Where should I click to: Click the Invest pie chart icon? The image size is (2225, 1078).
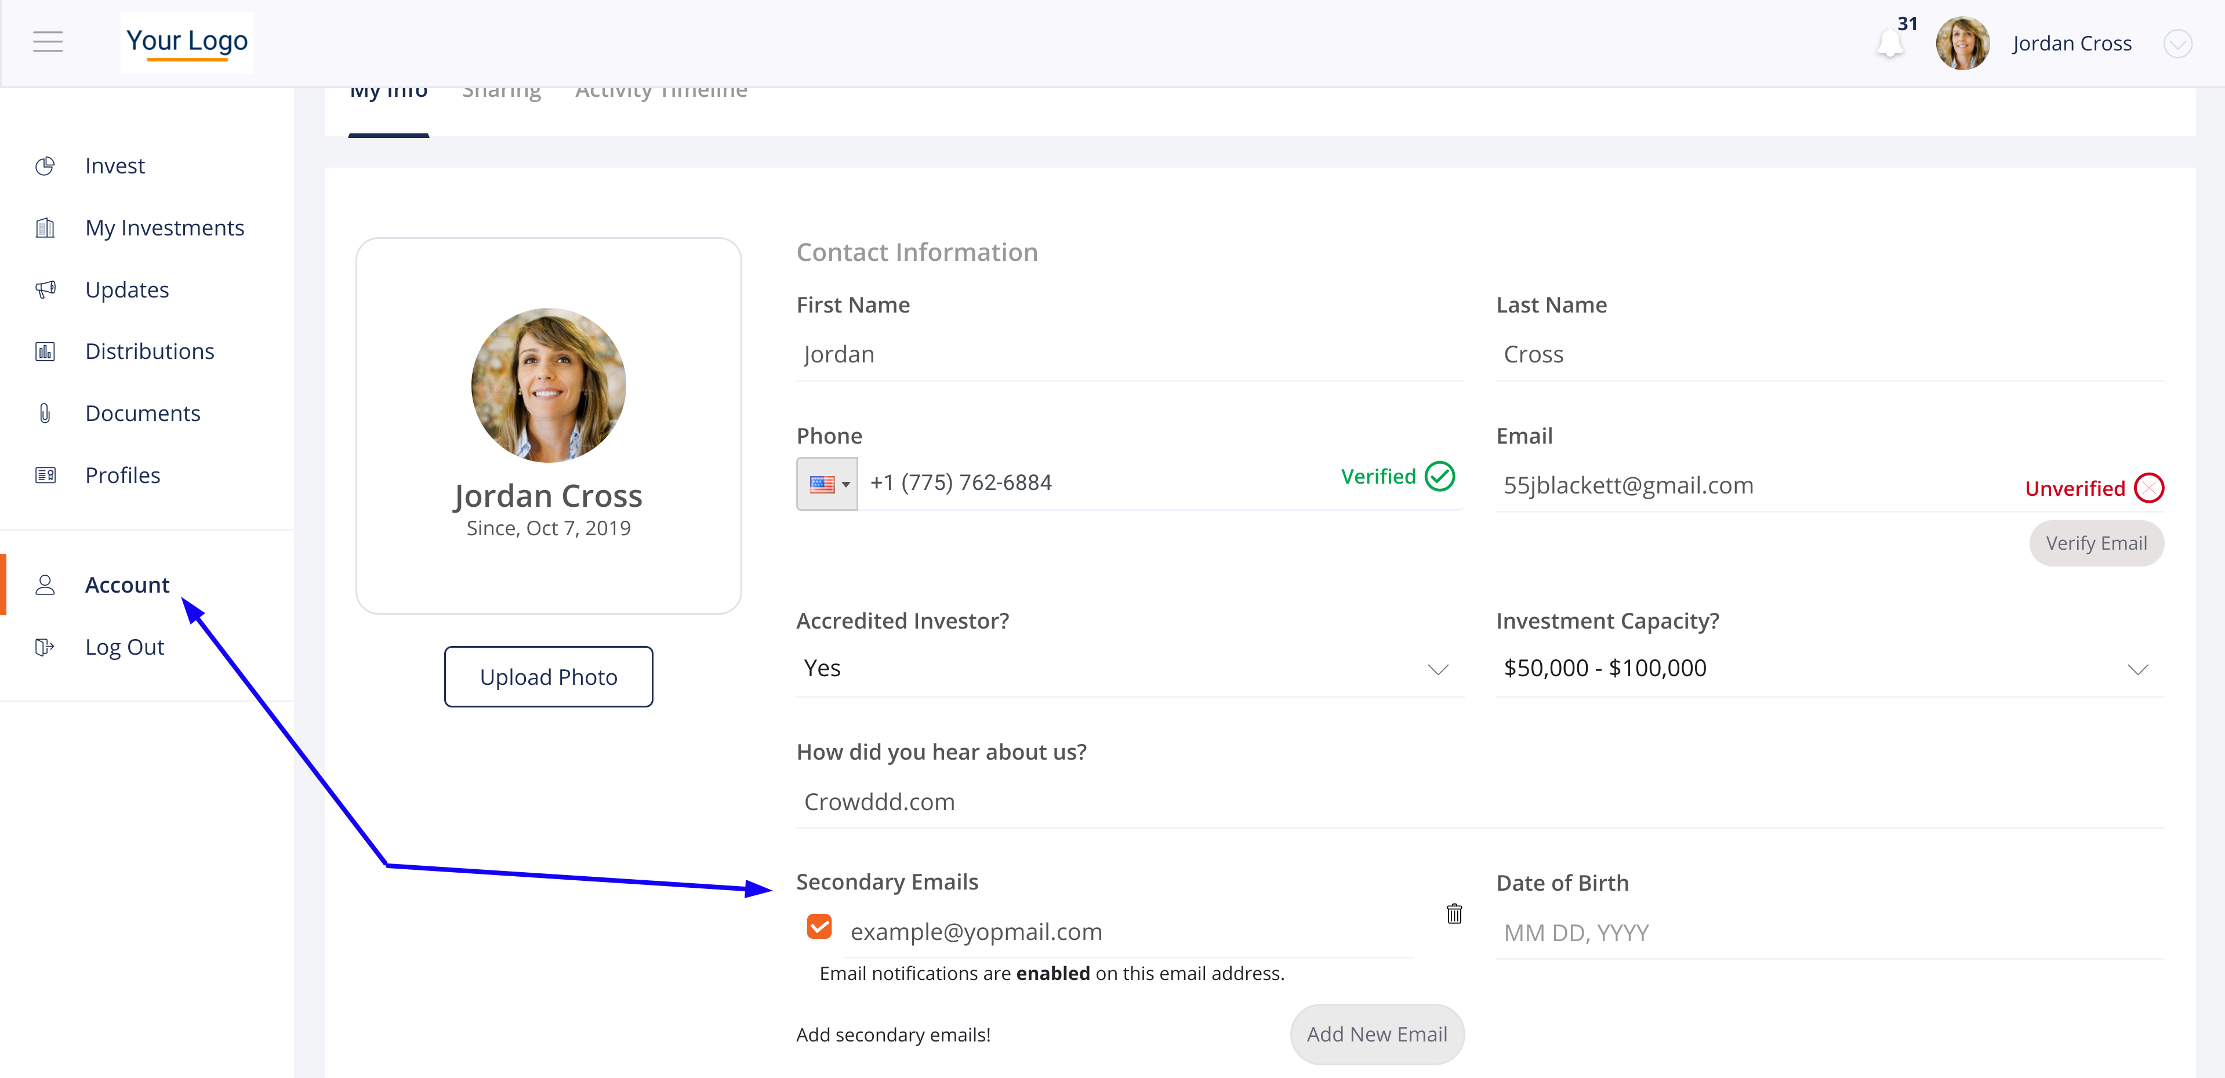coord(45,166)
